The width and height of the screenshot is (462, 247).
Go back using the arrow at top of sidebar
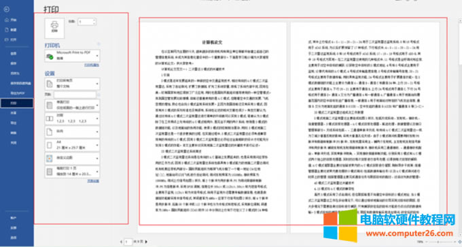tap(7, 10)
